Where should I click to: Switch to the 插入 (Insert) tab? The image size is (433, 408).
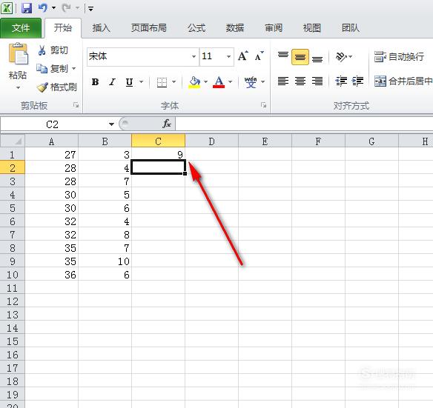(102, 28)
